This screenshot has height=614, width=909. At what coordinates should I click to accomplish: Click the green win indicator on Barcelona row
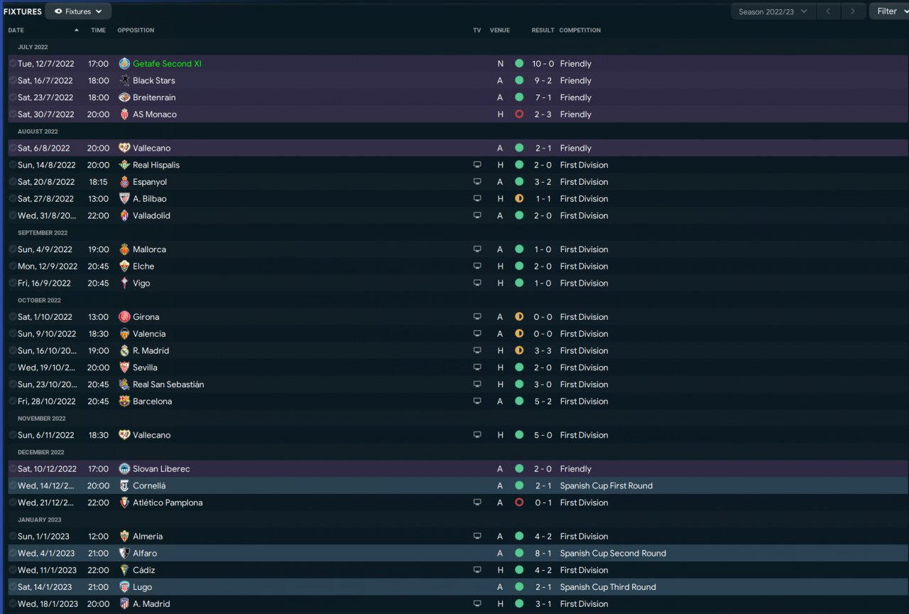coord(519,402)
